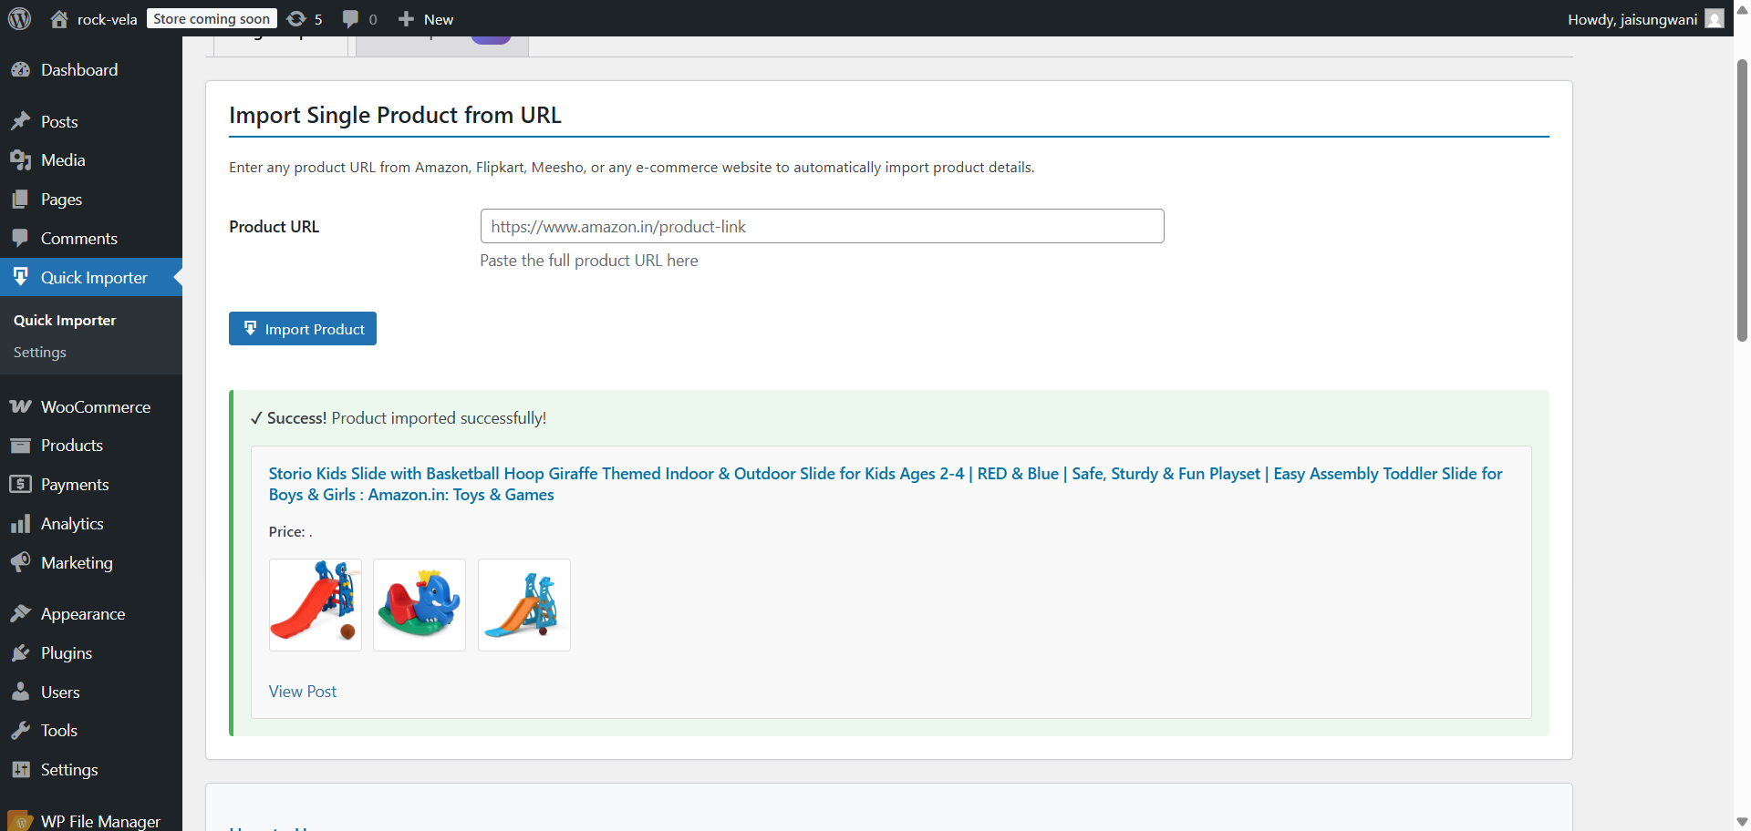The height and width of the screenshot is (831, 1751).
Task: Open the View Post link
Action: pos(303,692)
